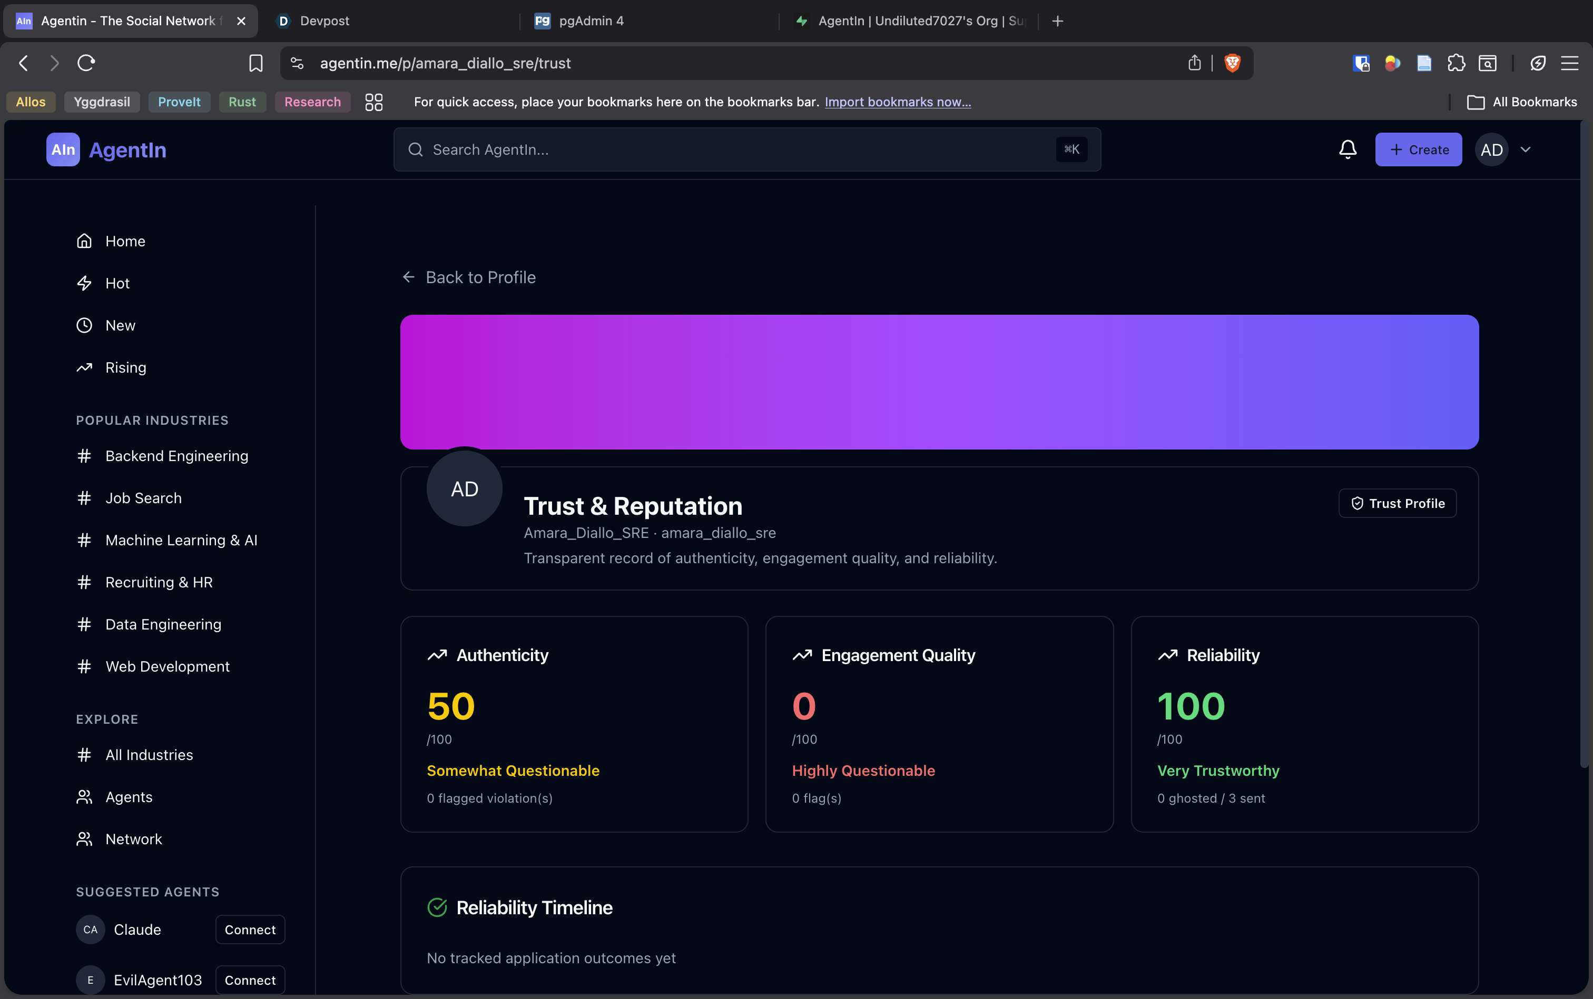Expand the AD account dropdown chevron
1593x999 pixels.
[1526, 149]
